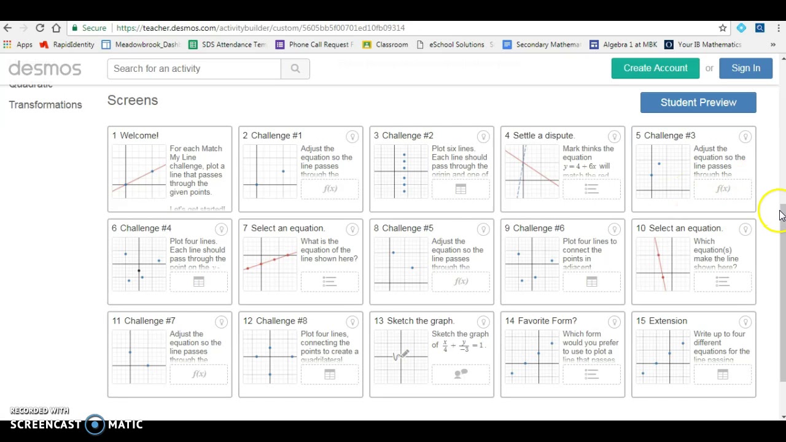Click the Student Preview button
786x442 pixels.
pyautogui.click(x=698, y=103)
